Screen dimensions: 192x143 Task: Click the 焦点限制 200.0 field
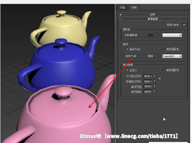(x=148, y=92)
